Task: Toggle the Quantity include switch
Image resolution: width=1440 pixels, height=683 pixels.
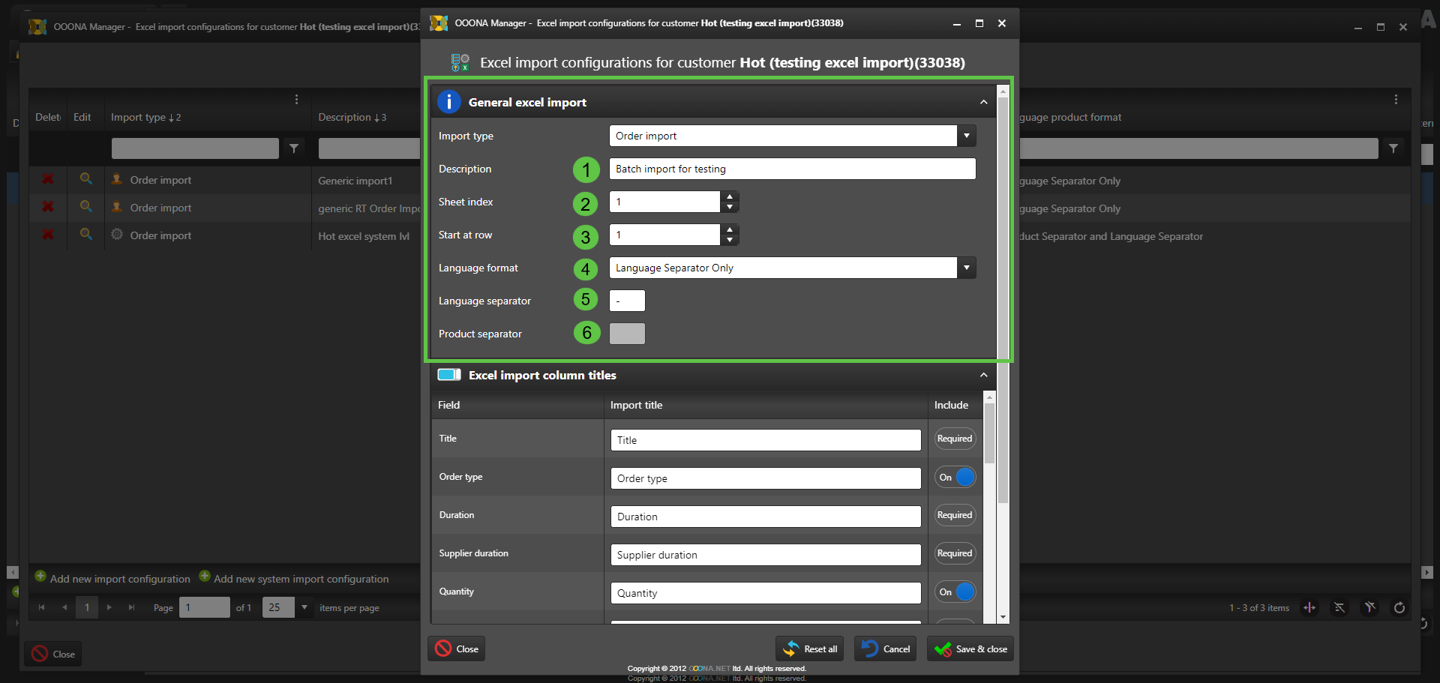Action: click(x=955, y=592)
